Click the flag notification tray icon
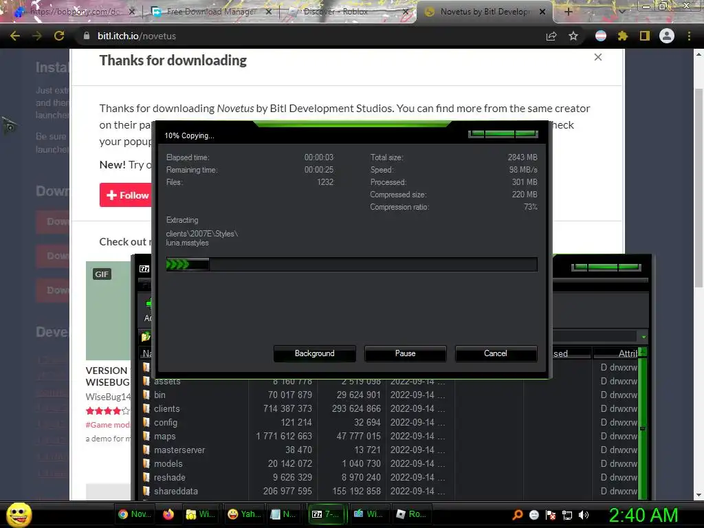The image size is (704, 528). (x=551, y=515)
